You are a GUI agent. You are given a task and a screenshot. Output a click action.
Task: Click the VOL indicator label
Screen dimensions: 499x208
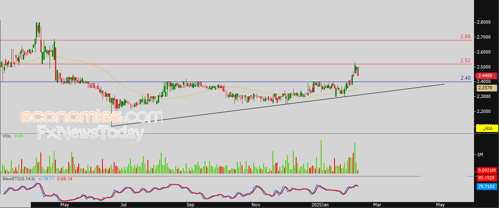(x=7, y=136)
